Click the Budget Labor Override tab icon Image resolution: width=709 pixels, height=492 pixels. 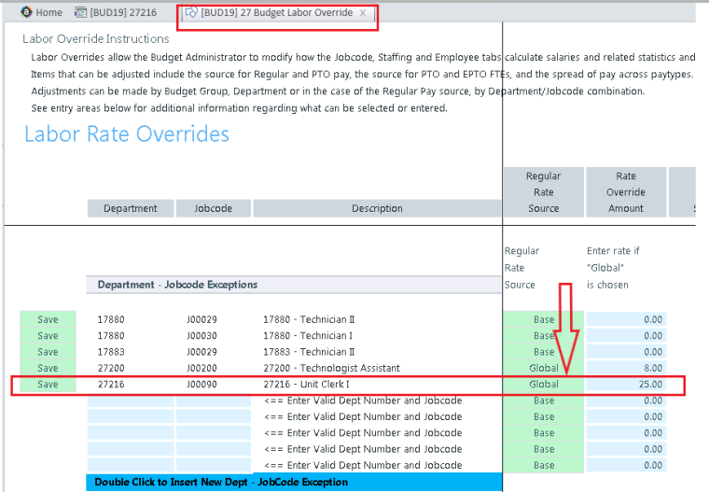[x=191, y=13]
